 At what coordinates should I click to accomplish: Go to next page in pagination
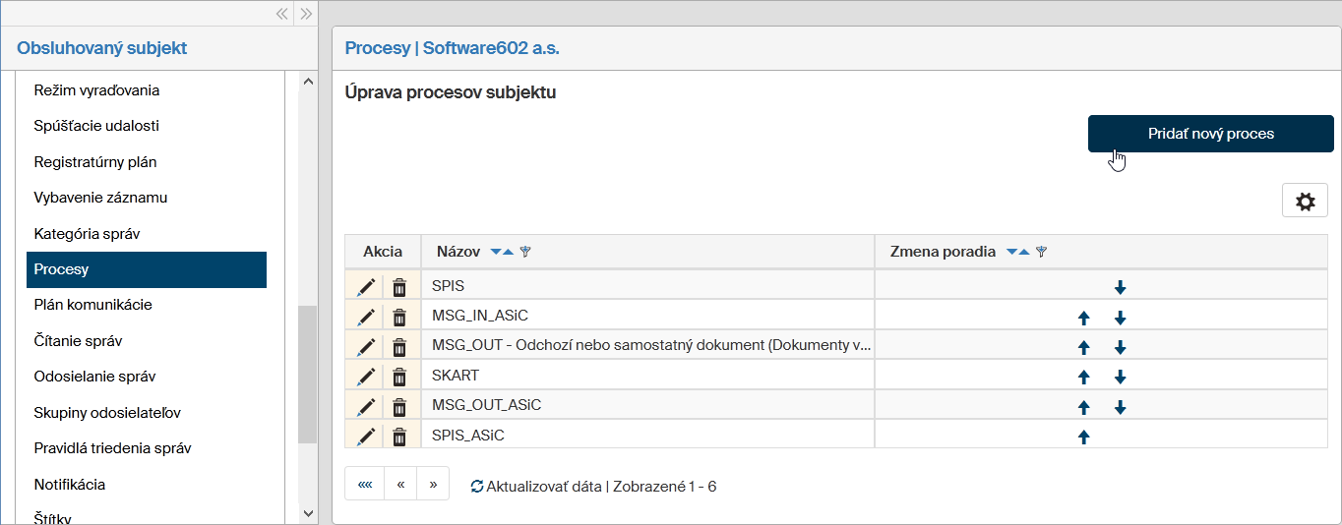433,485
